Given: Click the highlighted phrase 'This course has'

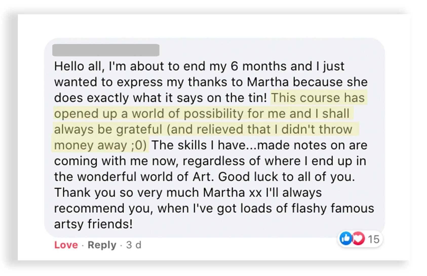Looking at the screenshot, I should (x=318, y=98).
